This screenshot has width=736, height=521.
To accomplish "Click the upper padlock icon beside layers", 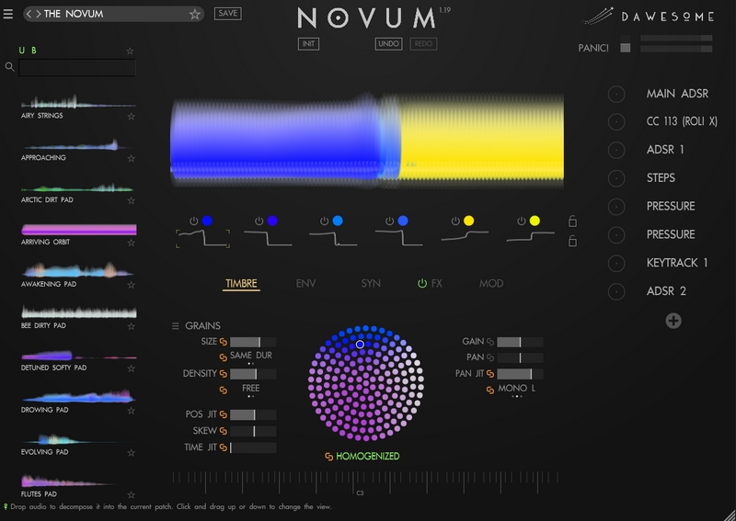I will click(573, 221).
